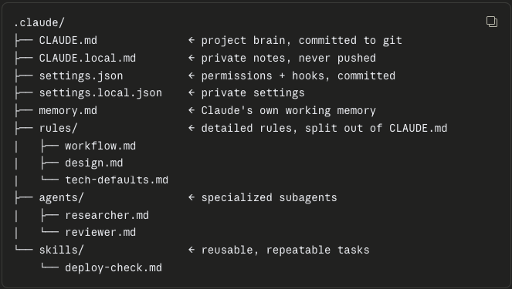Click the skills/ folder name
Image resolution: width=512 pixels, height=289 pixels.
tap(61, 250)
